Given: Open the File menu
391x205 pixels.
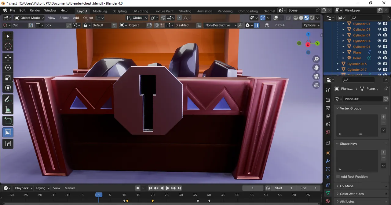Looking at the screenshot, I should click(13, 10).
